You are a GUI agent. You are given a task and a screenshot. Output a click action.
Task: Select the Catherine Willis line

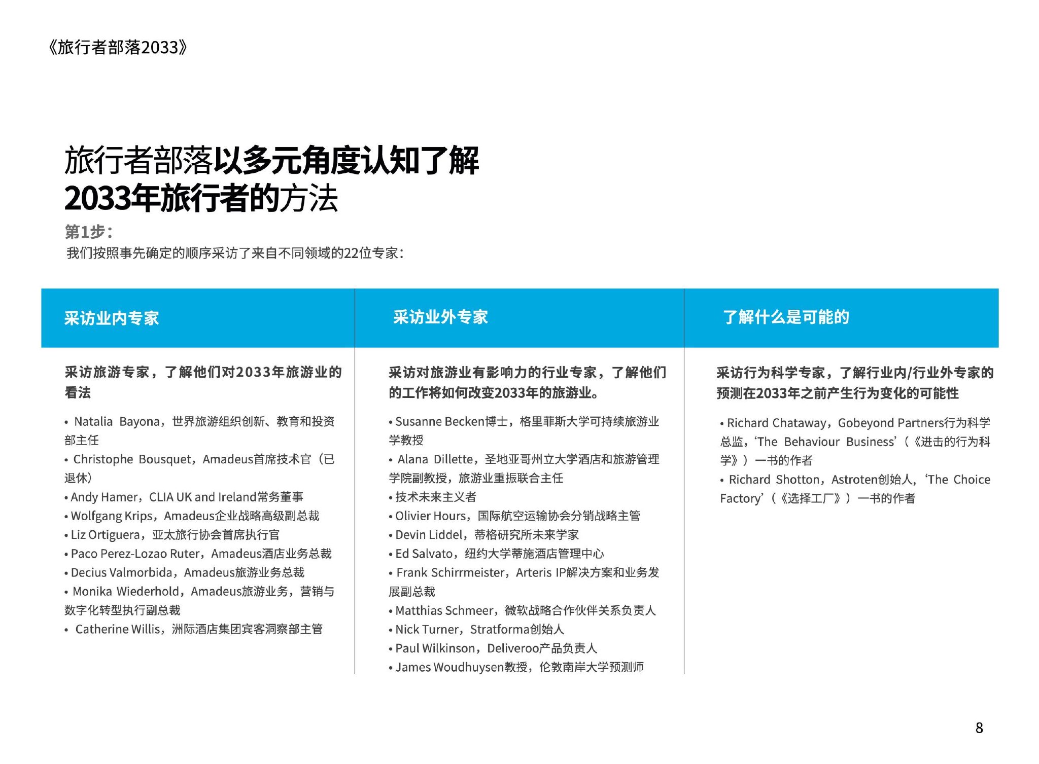tap(193, 629)
